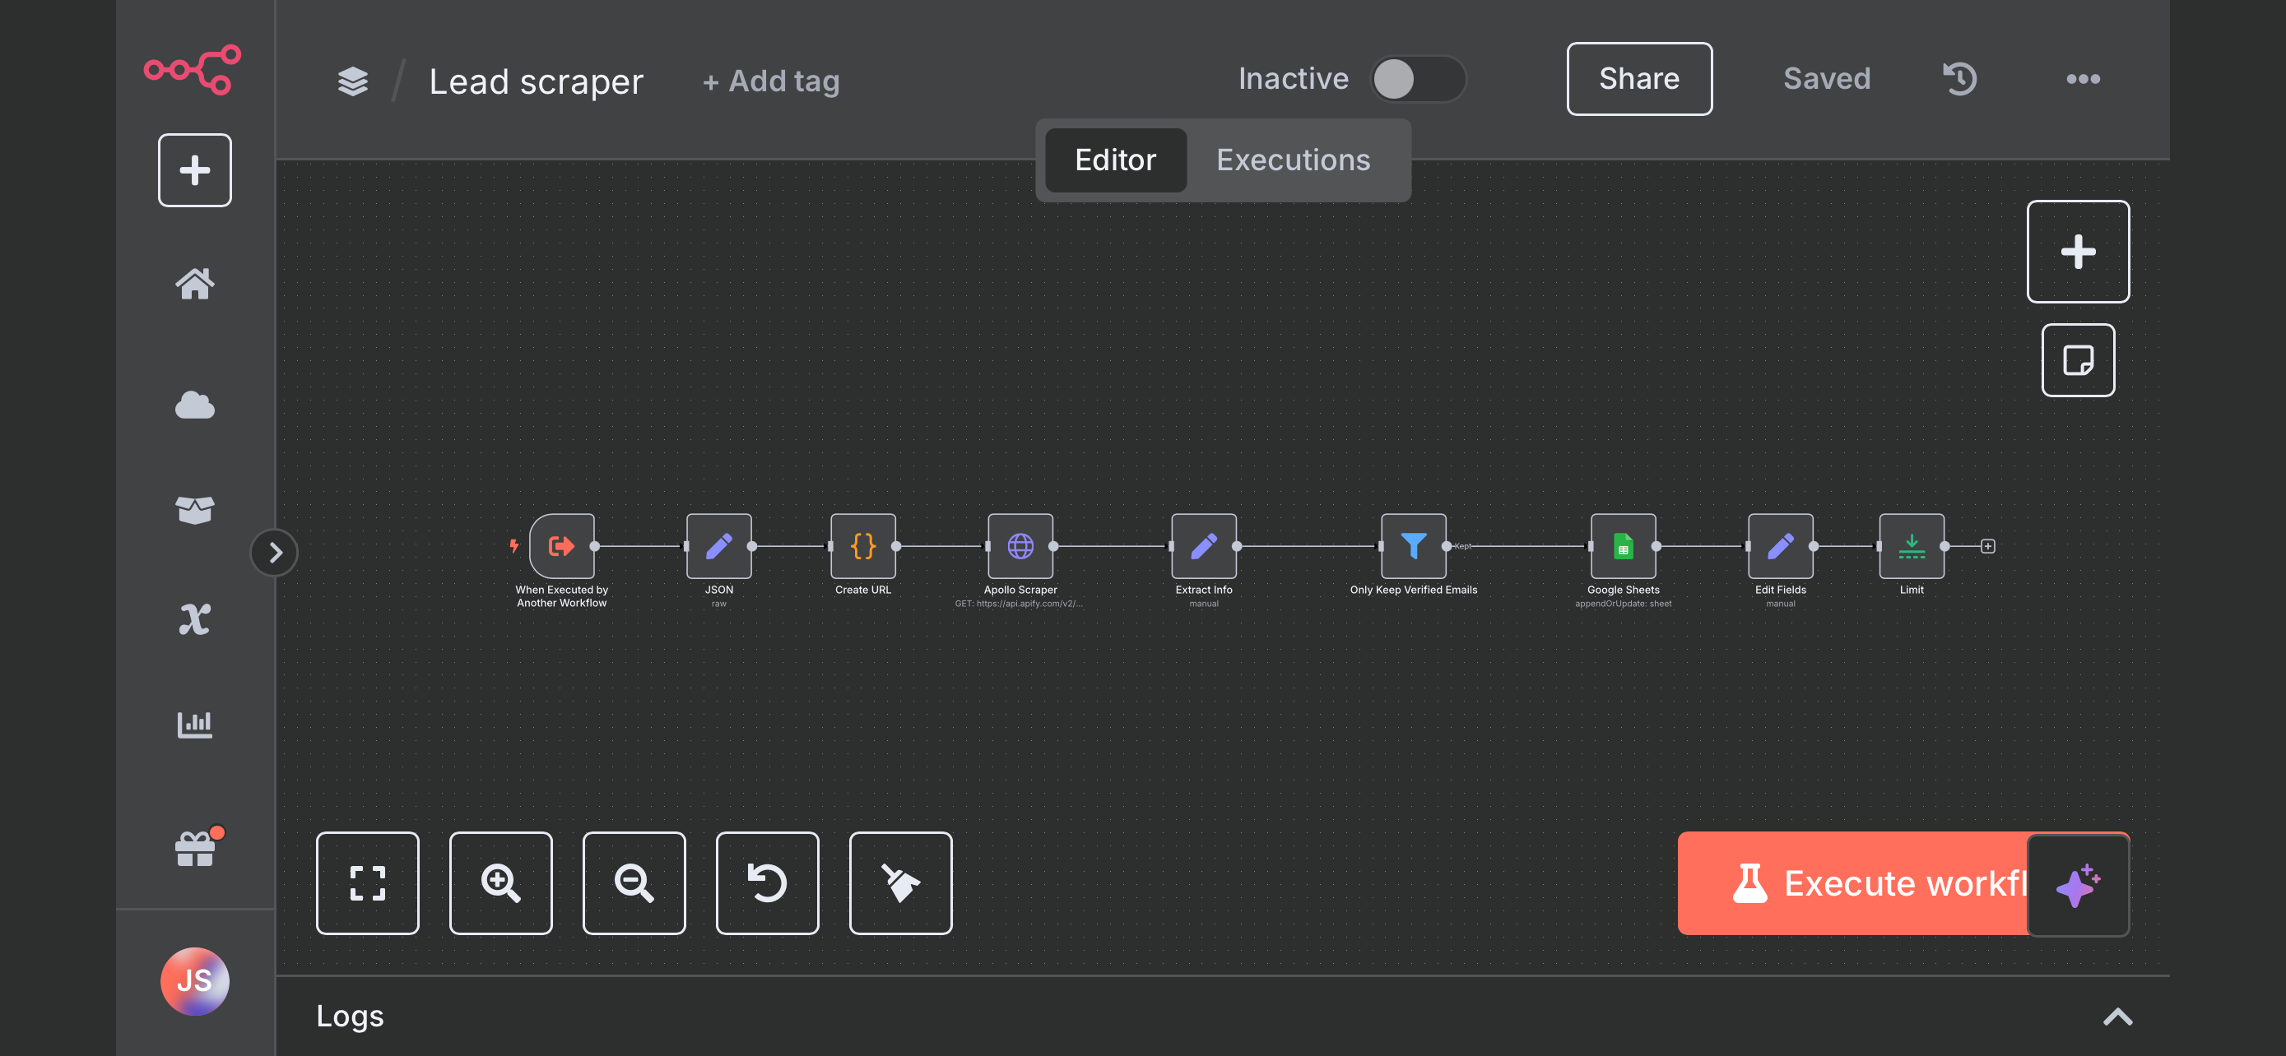Open the Insights bar chart icon
The image size is (2286, 1056).
point(194,725)
